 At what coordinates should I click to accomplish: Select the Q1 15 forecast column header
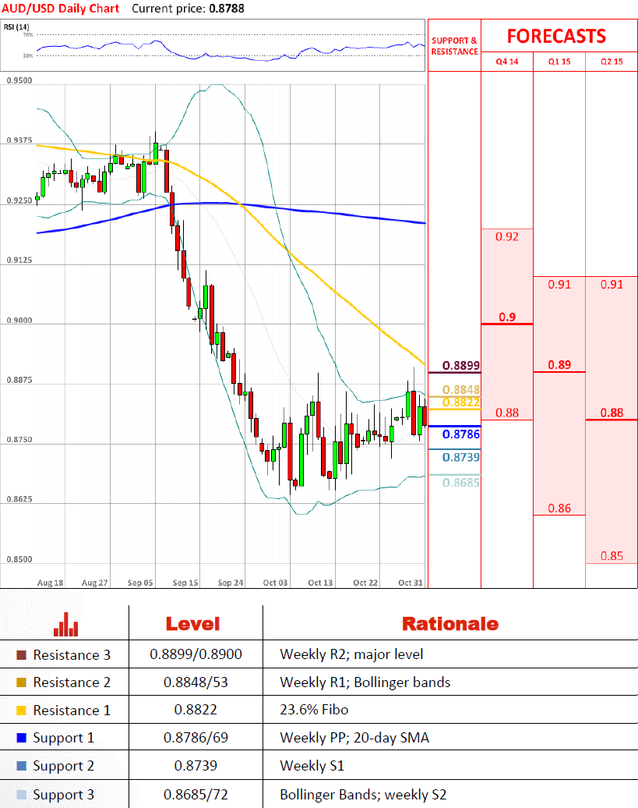pos(559,62)
